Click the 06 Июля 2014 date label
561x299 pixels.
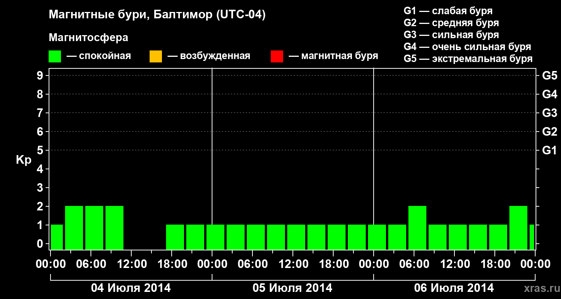point(454,288)
